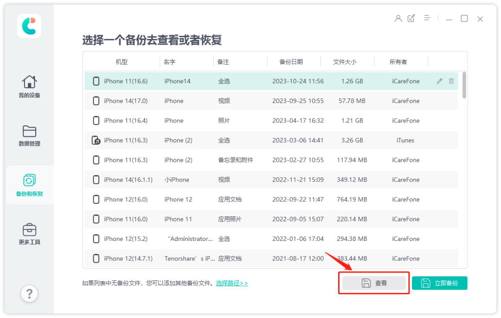The height and width of the screenshot is (318, 501).
Task: Open 更多工具 in sidebar
Action: point(29,234)
